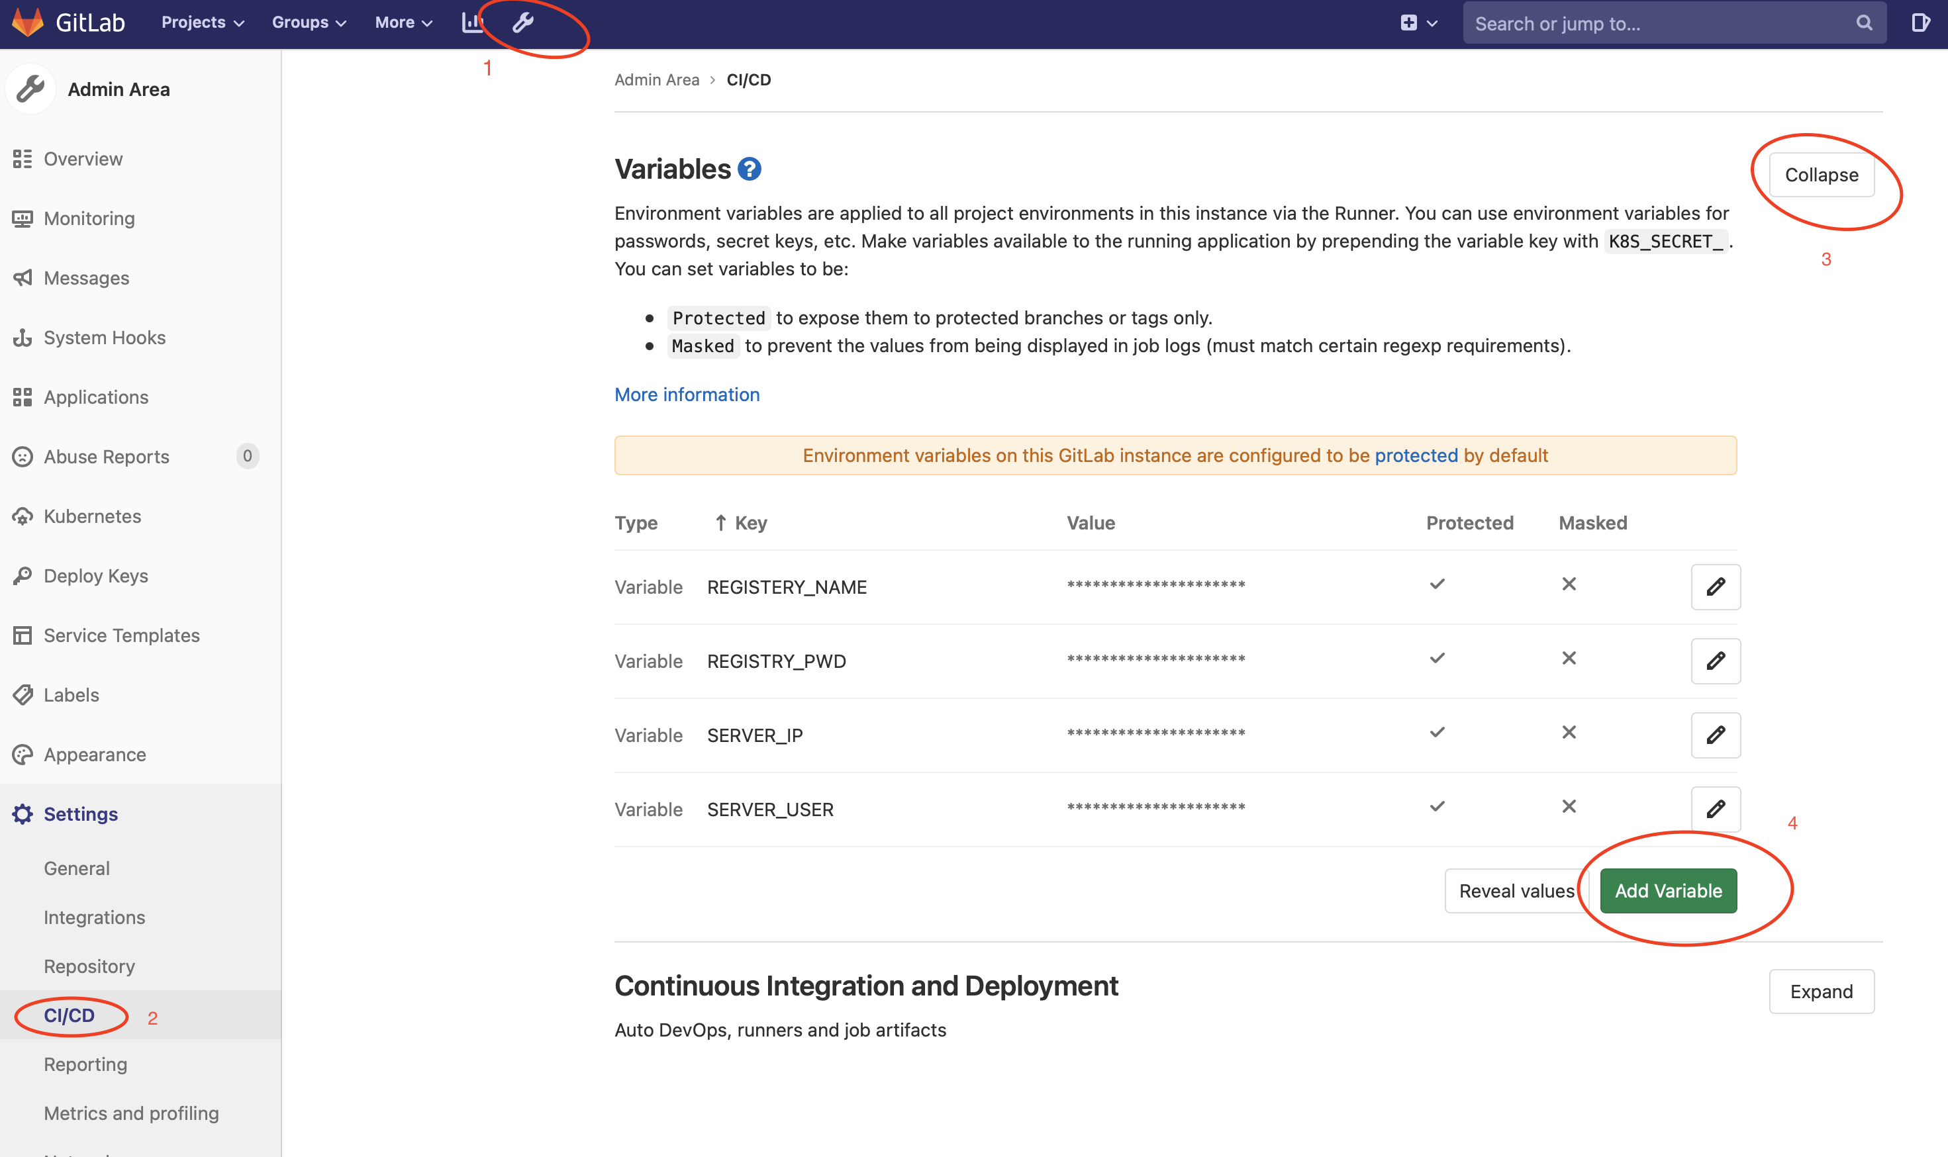
Task: Click the REGISTERY_NAME key text
Action: (787, 587)
